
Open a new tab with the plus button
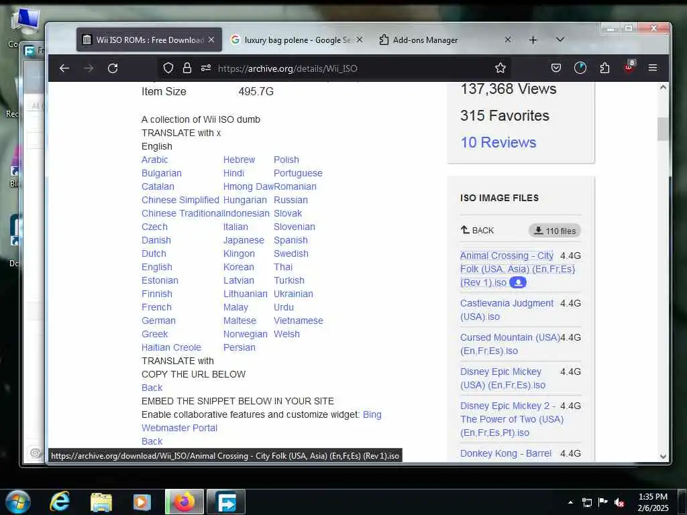(x=533, y=40)
